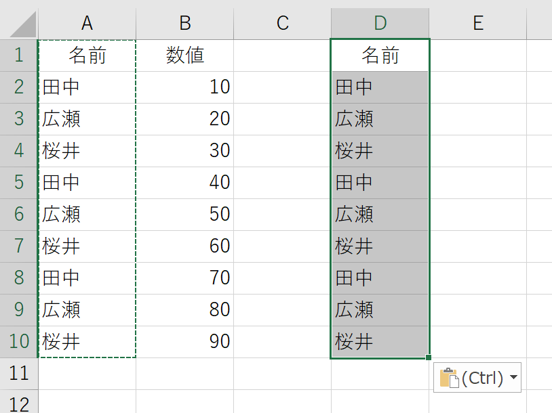Select column B header
This screenshot has height=413, width=552.
click(184, 23)
